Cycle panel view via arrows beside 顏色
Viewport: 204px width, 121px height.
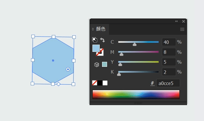tap(93, 29)
